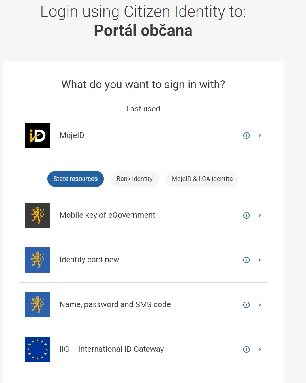This screenshot has width=306, height=383.
Task: Click Name, password and SMS code icon
Action: pyautogui.click(x=38, y=305)
